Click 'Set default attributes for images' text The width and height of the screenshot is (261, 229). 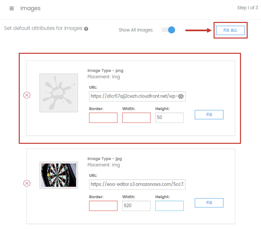click(x=43, y=28)
